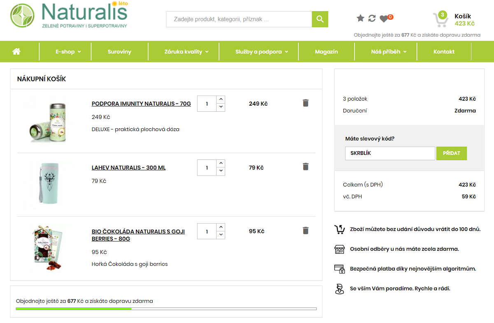Focus the product search field
494x323 pixels.
(239, 19)
